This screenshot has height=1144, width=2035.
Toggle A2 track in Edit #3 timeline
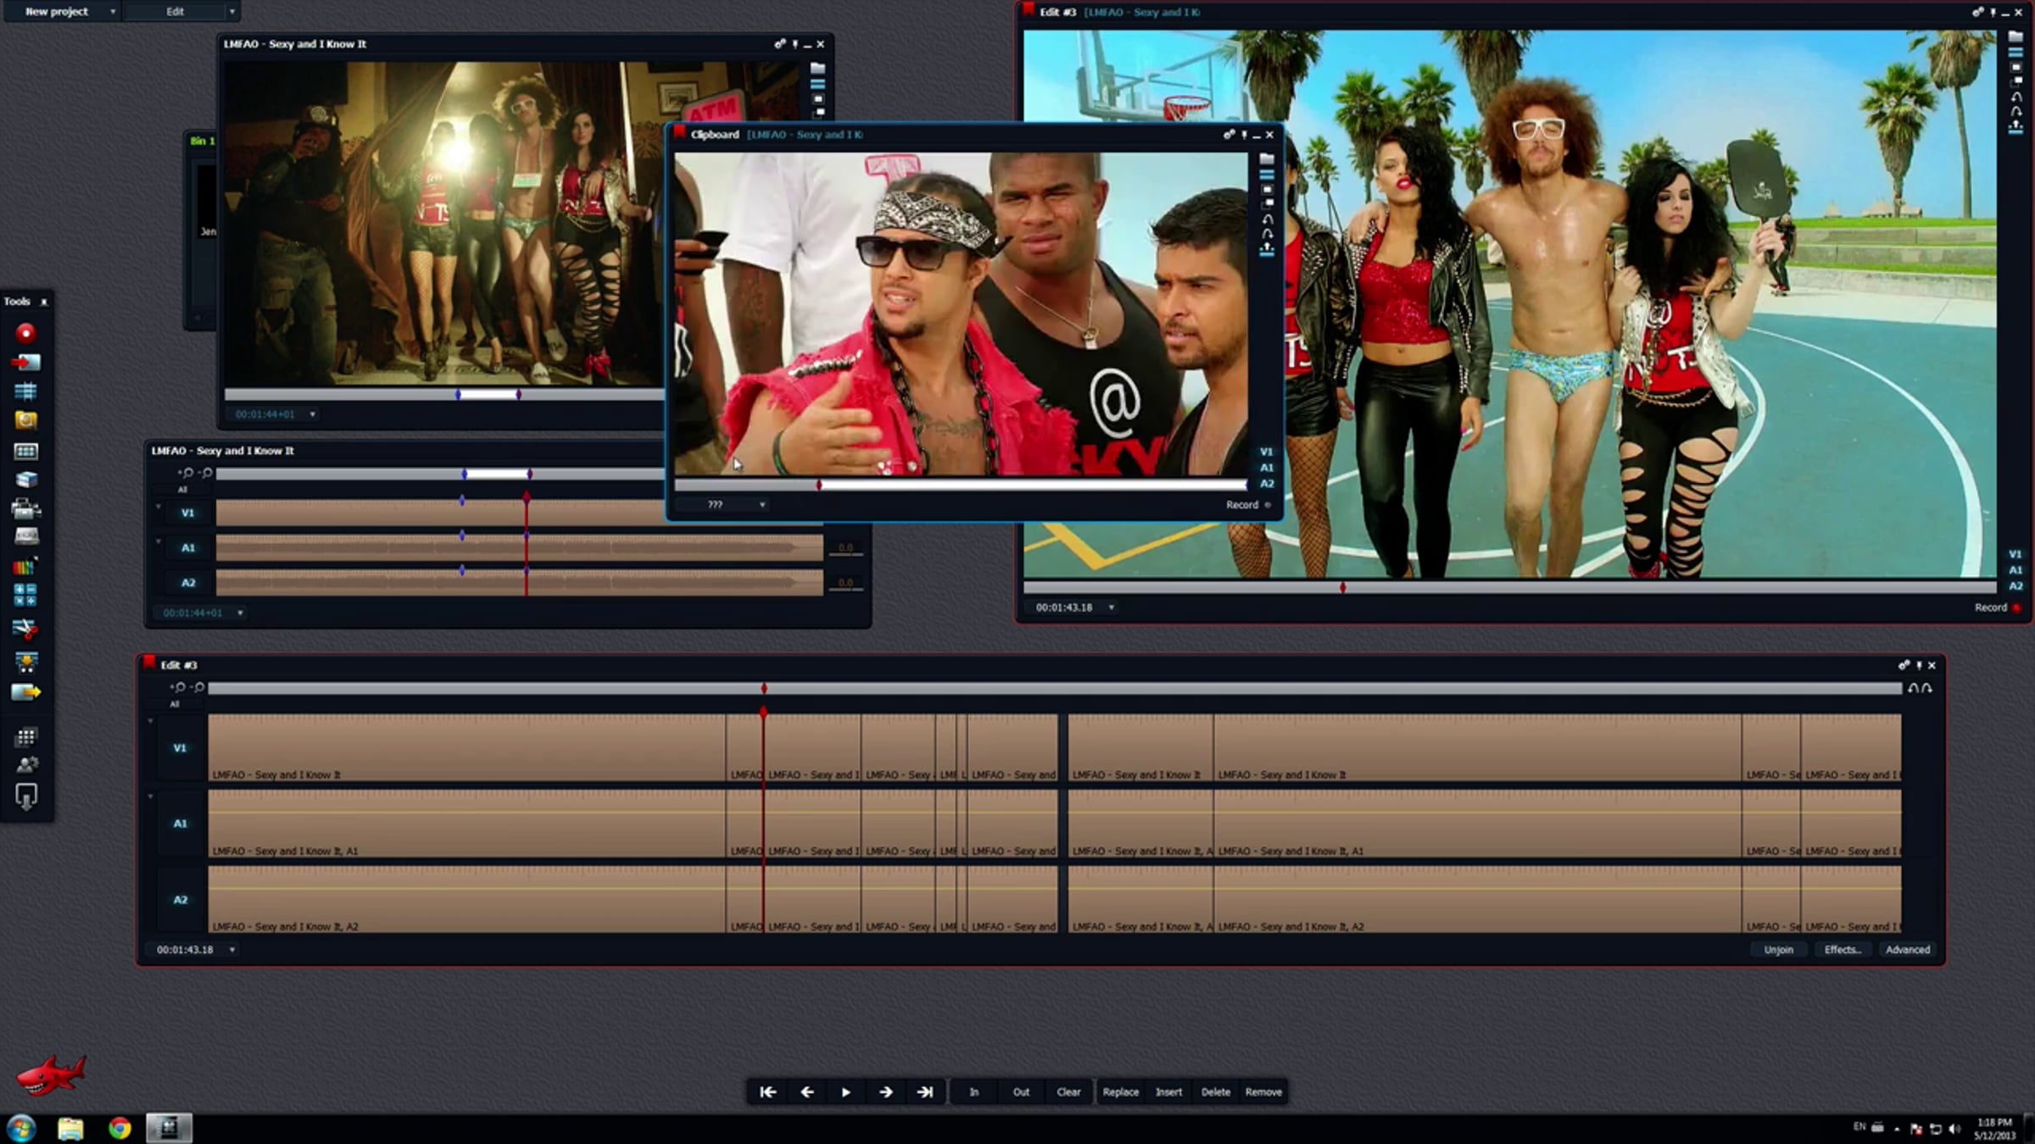click(x=180, y=900)
